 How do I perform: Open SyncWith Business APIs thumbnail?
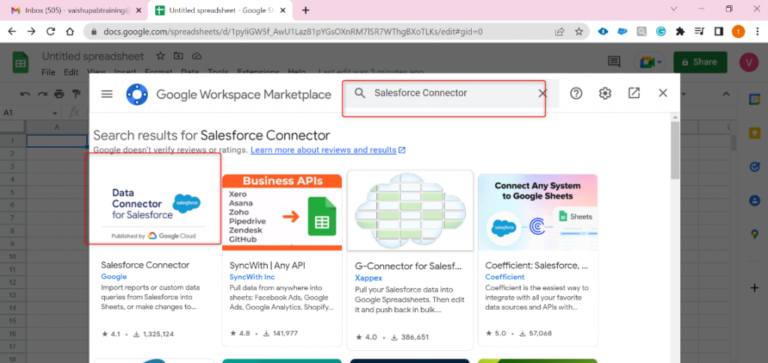[282, 212]
